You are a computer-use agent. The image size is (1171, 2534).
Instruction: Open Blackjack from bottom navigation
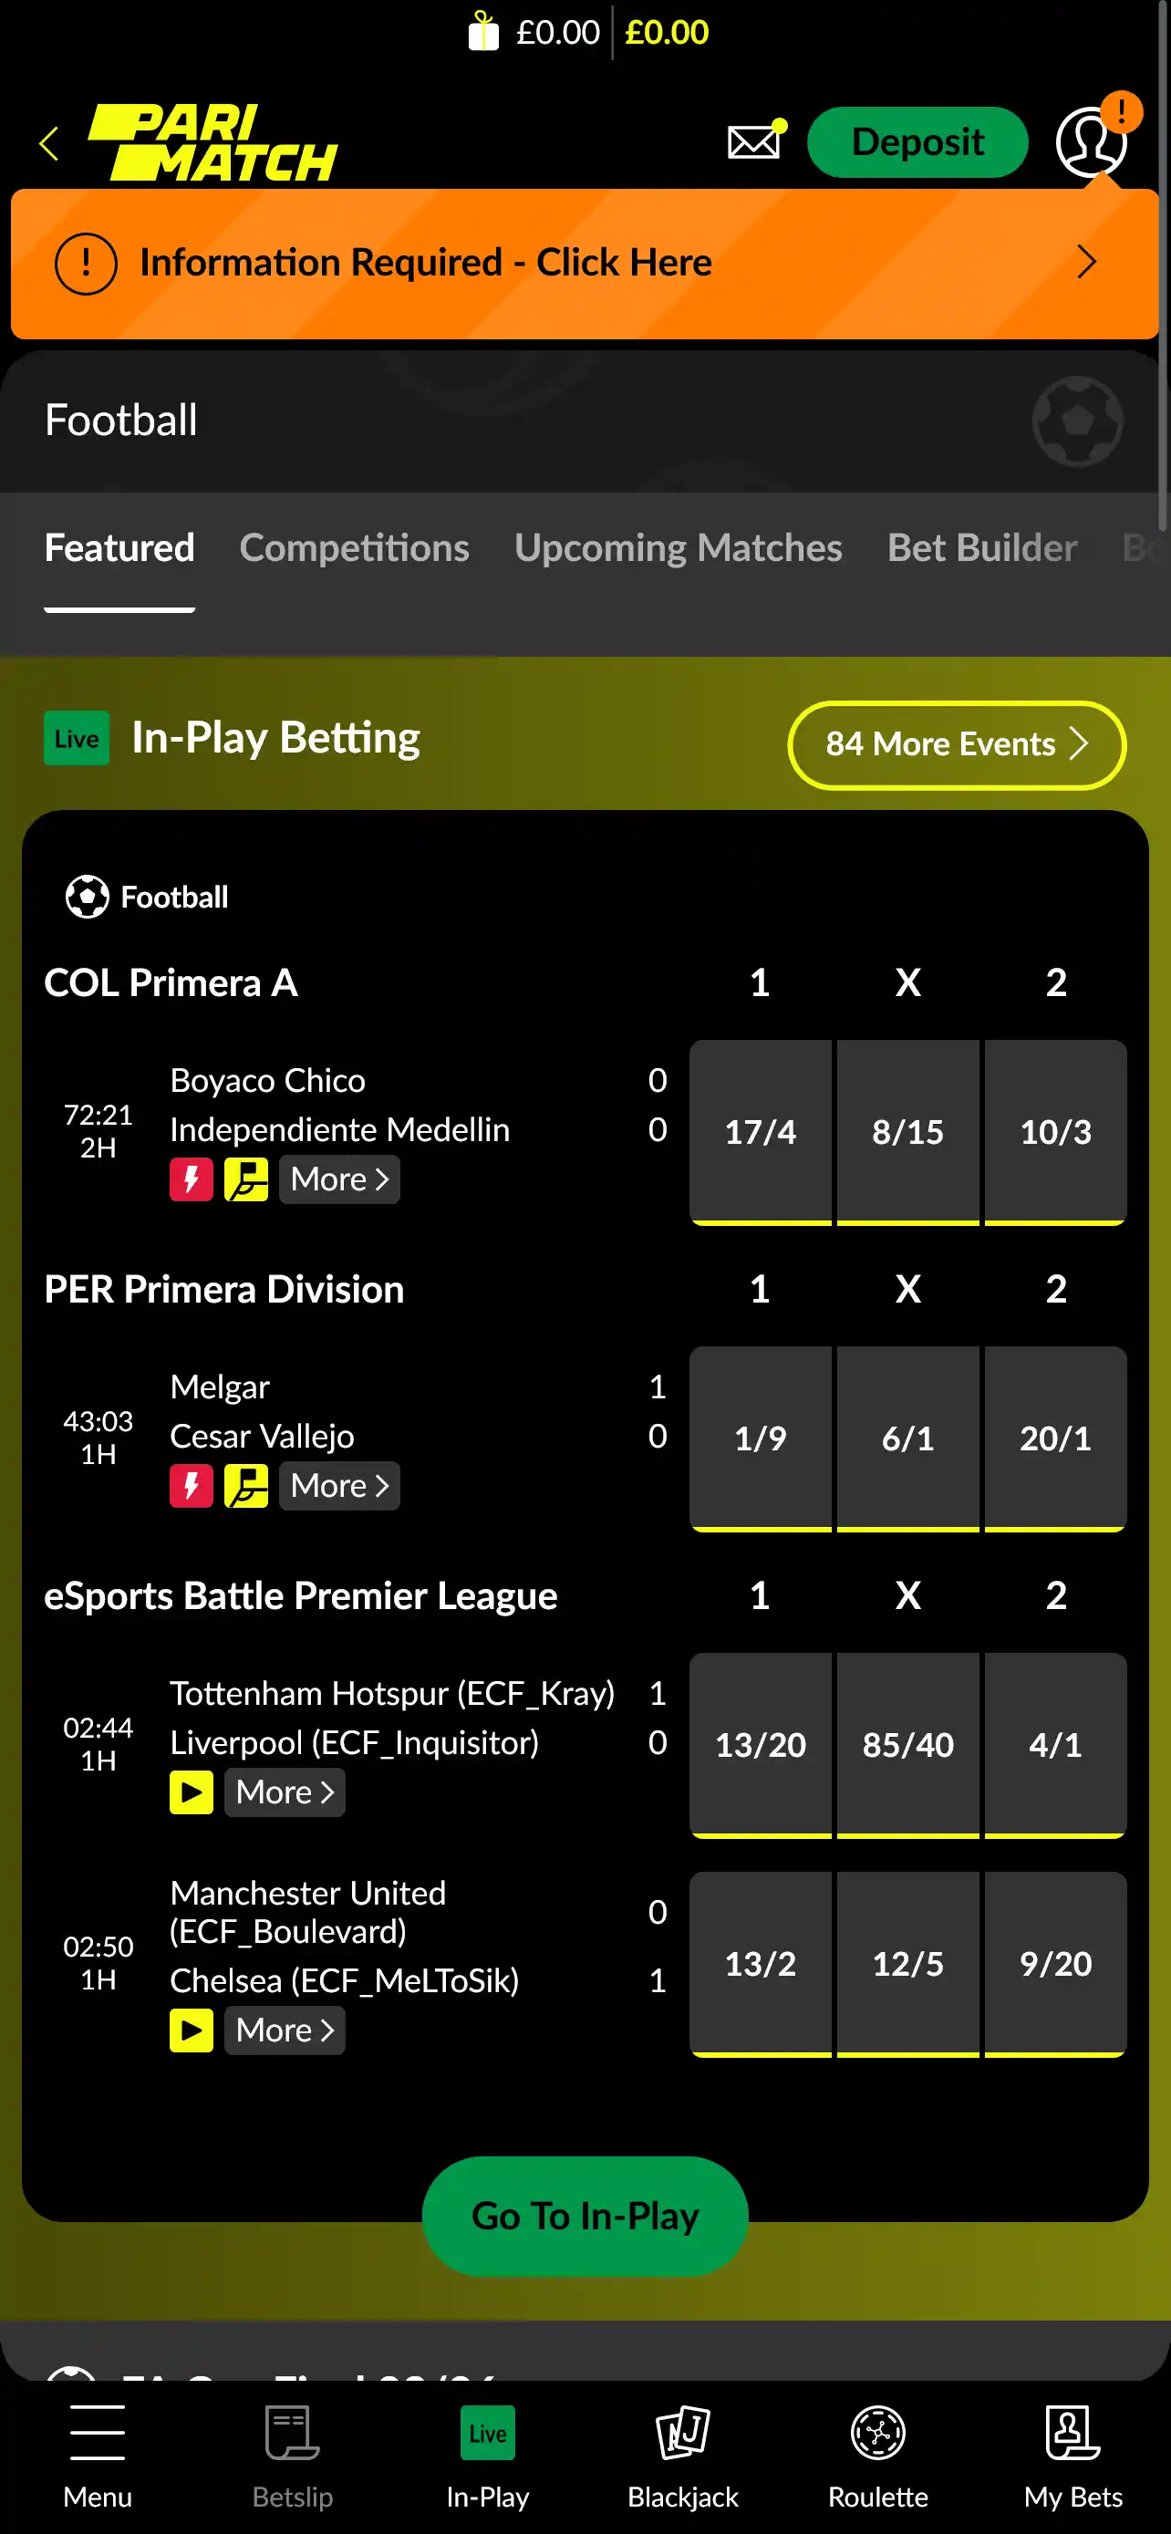(682, 2456)
